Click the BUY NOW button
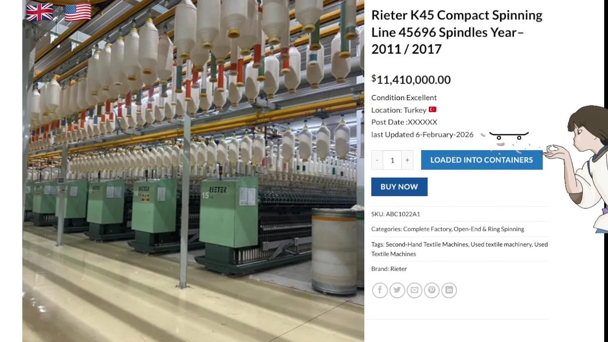608x342 pixels. coord(399,187)
